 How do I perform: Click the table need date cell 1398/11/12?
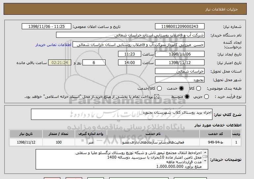click(x=26, y=142)
